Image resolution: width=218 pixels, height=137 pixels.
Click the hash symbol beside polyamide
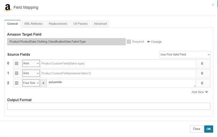(x=43, y=83)
